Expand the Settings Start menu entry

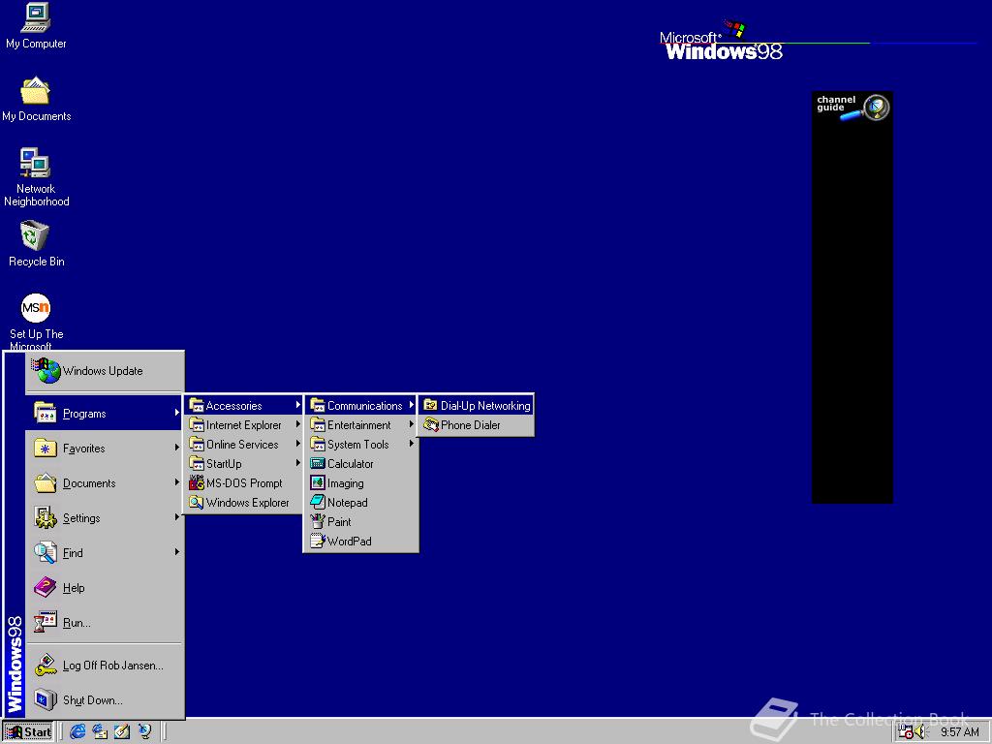coord(105,517)
